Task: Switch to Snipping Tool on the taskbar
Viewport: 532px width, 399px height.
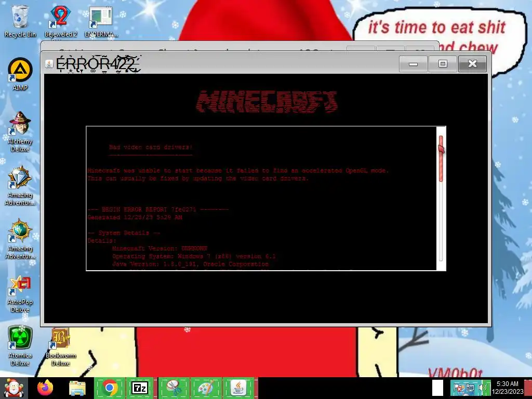Action: click(x=174, y=388)
